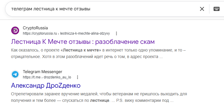This screenshot has height=111, width=224.
Task: Open the 'Александр ДроZденко' result link
Action: (x=46, y=85)
